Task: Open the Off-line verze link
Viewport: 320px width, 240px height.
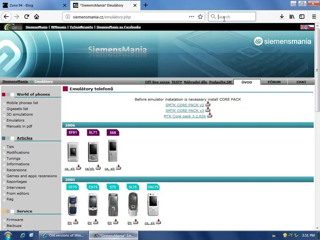Action: pos(157,82)
